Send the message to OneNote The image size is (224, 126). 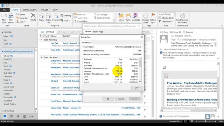click(136, 17)
